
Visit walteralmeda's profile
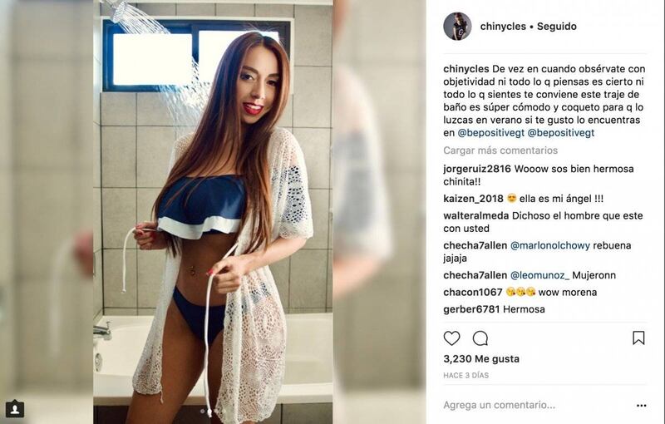click(475, 215)
